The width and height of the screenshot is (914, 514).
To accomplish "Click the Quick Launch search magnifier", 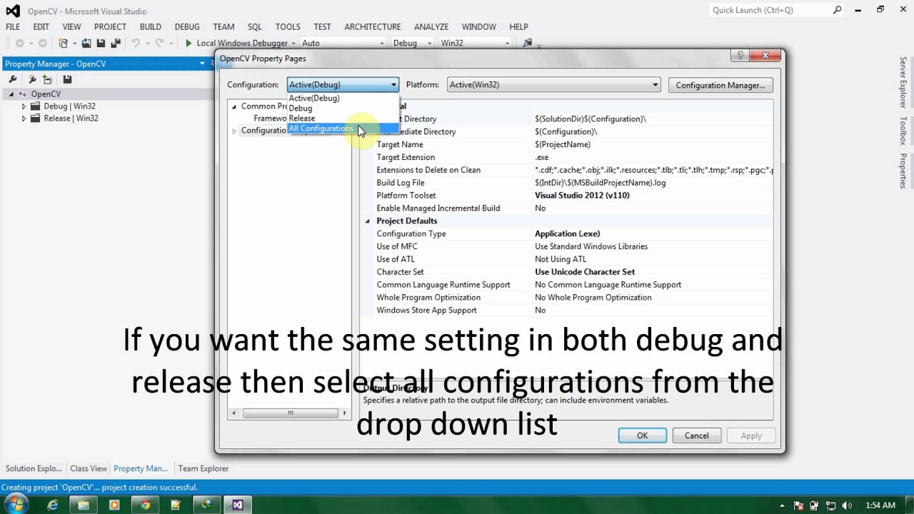I will click(837, 10).
